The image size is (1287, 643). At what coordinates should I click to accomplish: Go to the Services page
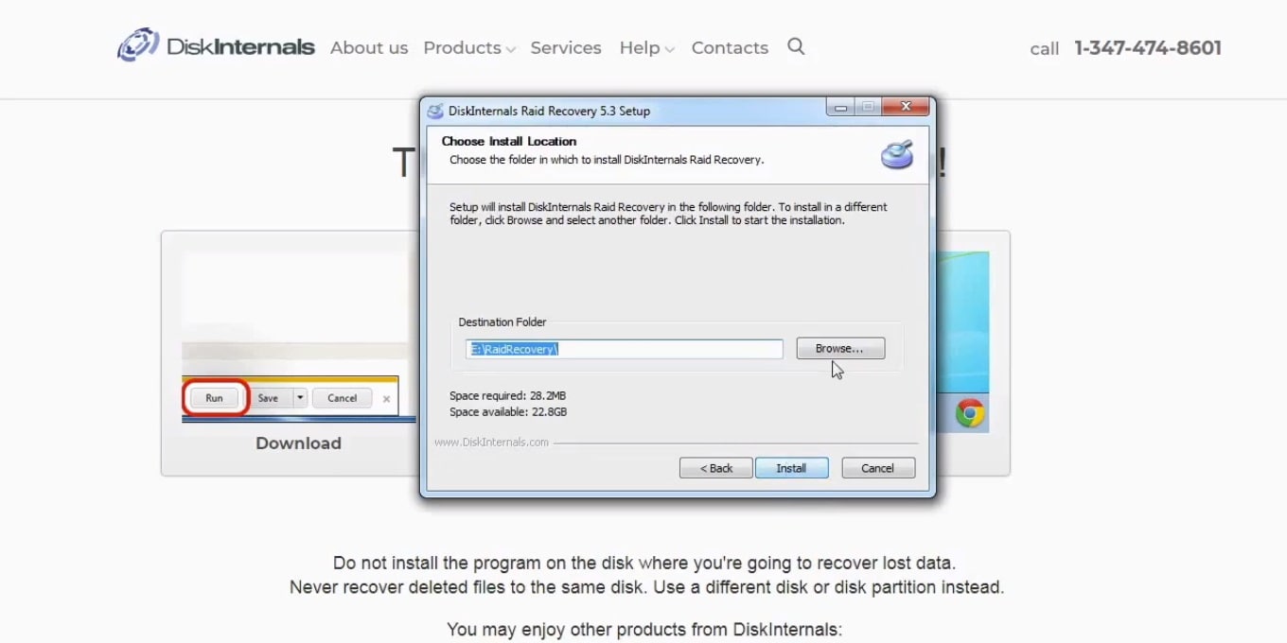(x=566, y=47)
